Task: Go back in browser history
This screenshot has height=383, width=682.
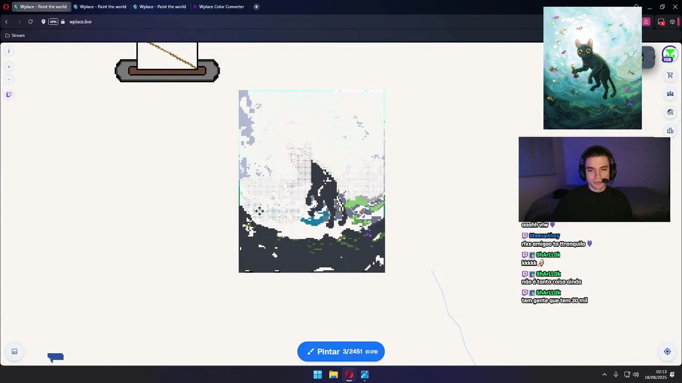Action: click(6, 22)
